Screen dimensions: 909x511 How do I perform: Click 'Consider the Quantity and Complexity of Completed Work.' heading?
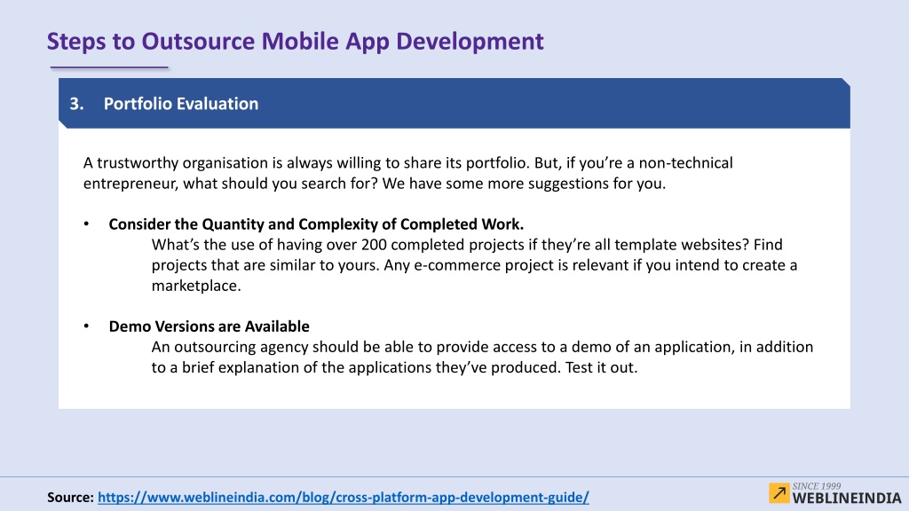pos(316,224)
